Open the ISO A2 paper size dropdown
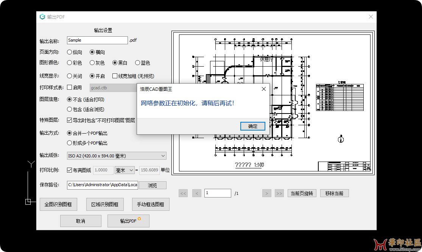 pyautogui.click(x=116, y=156)
